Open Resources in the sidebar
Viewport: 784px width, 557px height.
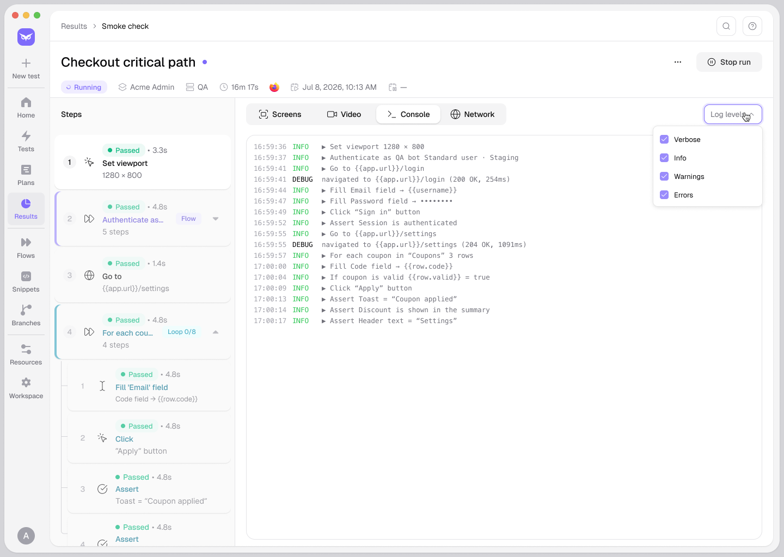coord(26,355)
